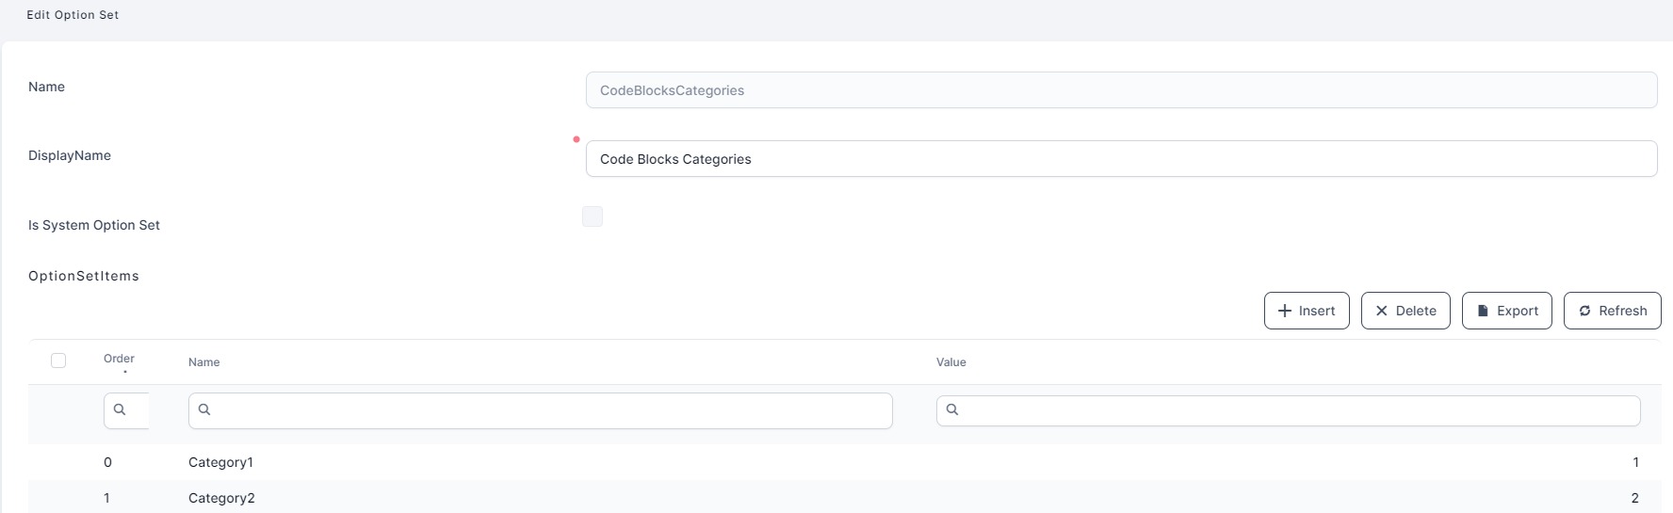Click the search icon in Name filter
The width and height of the screenshot is (1673, 513).
204,409
